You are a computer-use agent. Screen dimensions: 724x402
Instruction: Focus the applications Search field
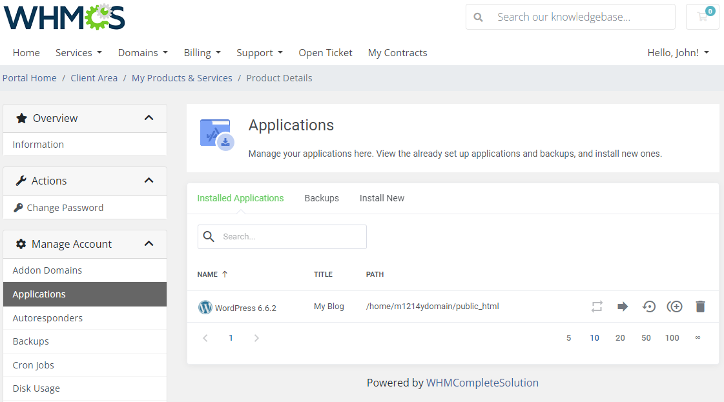pos(282,237)
